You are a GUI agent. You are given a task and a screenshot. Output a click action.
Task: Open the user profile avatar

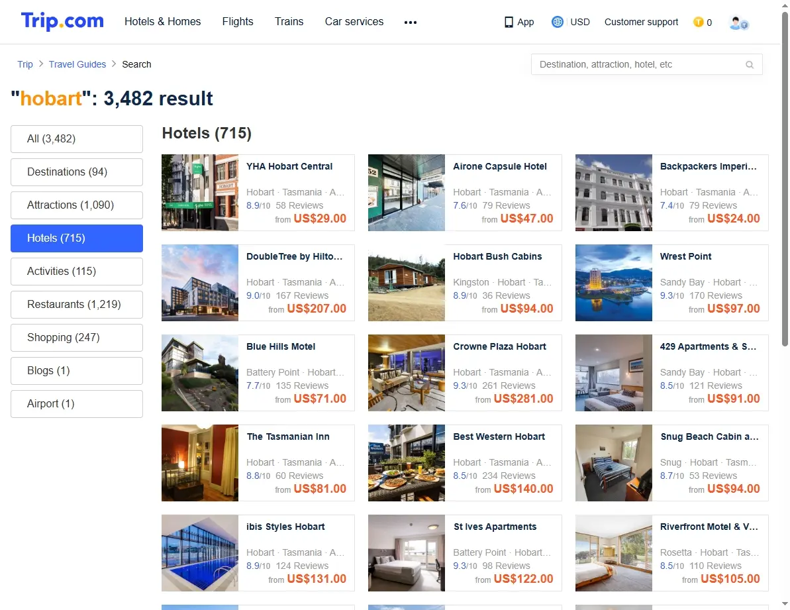(738, 23)
